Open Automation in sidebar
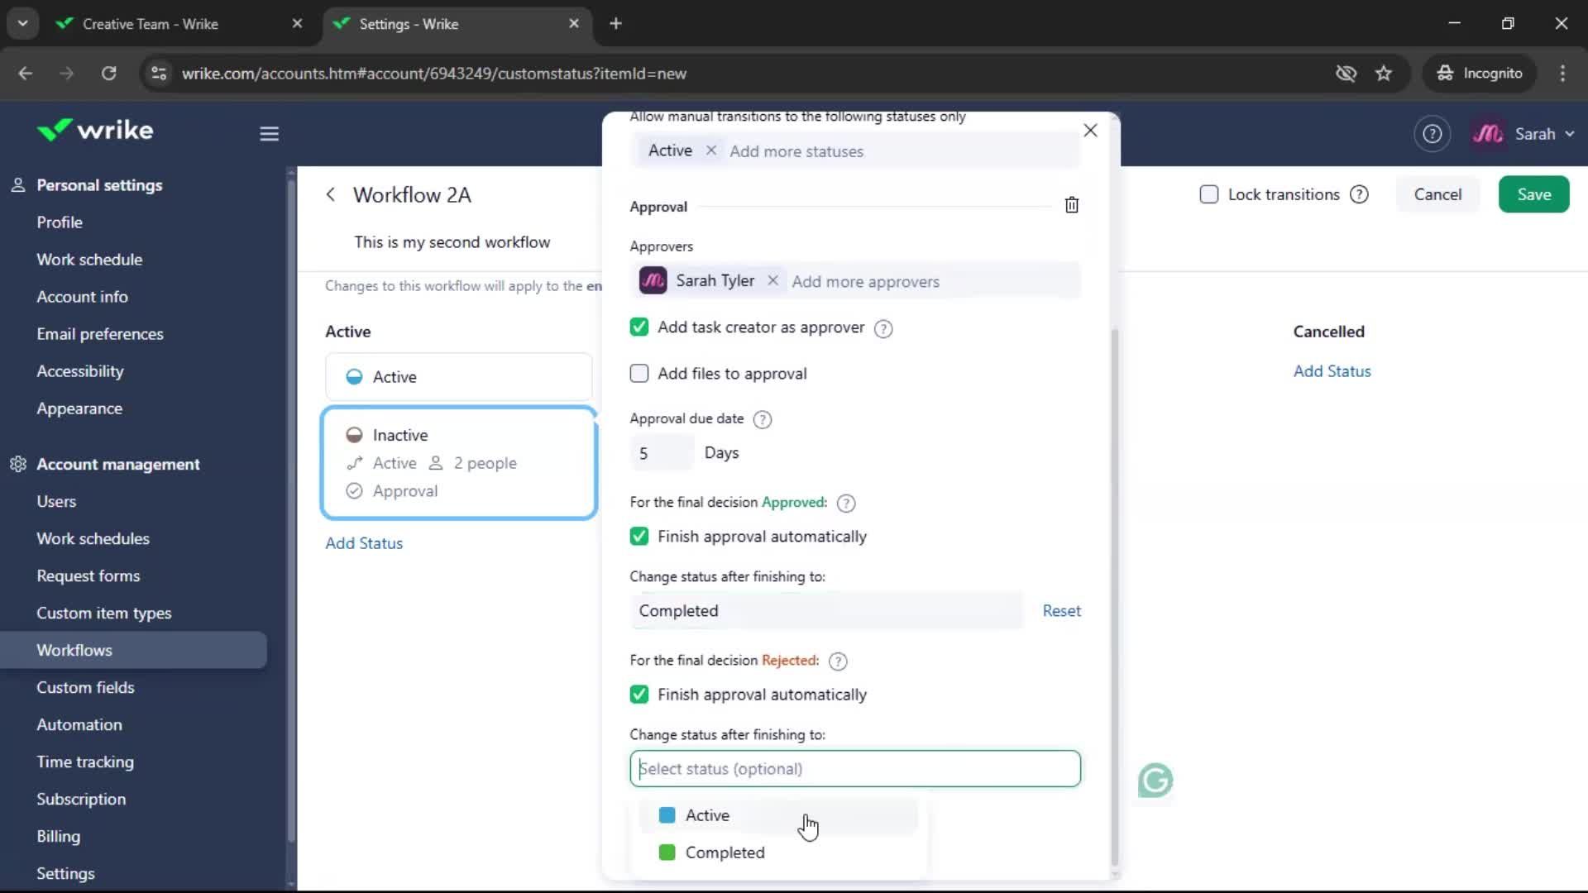Image resolution: width=1588 pixels, height=893 pixels. coord(79,724)
